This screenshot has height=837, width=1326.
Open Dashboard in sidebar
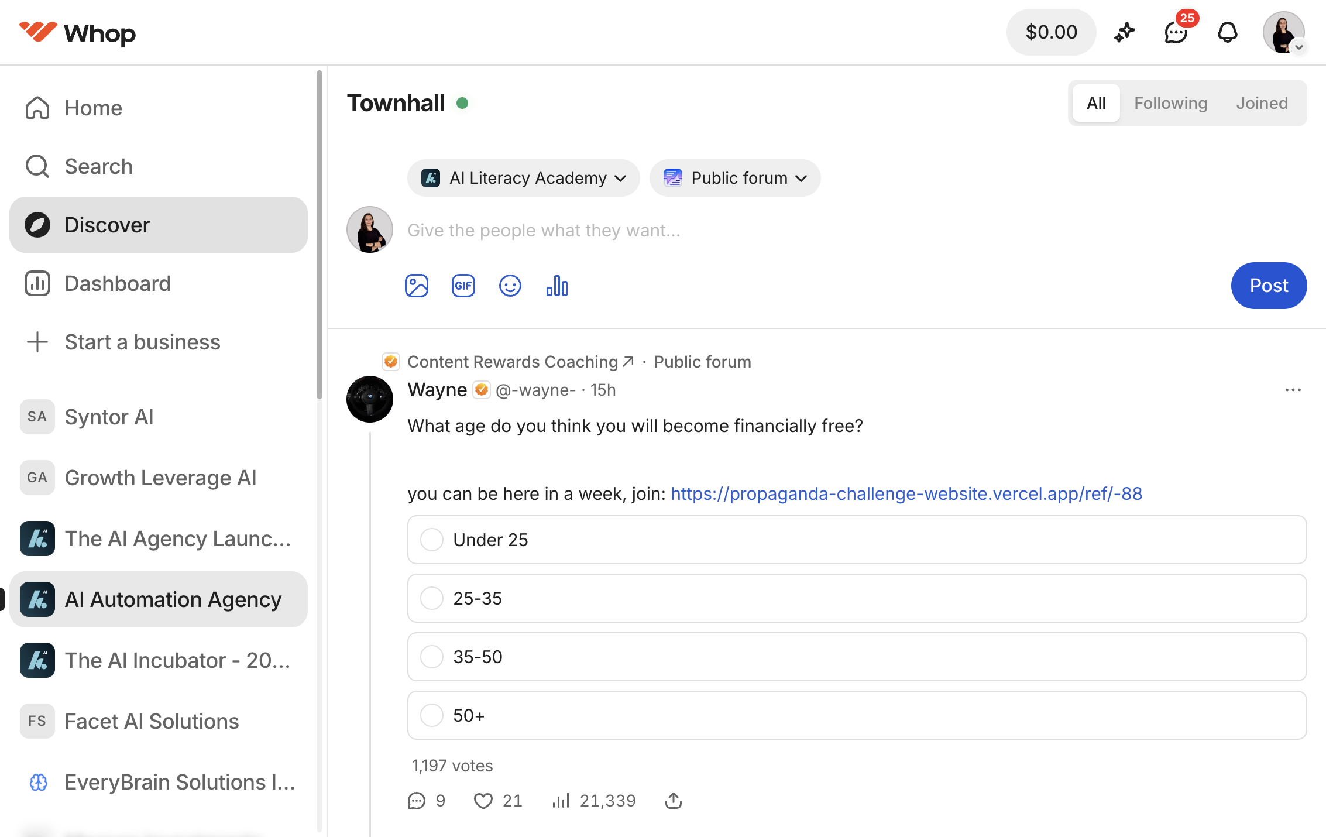[x=159, y=283]
